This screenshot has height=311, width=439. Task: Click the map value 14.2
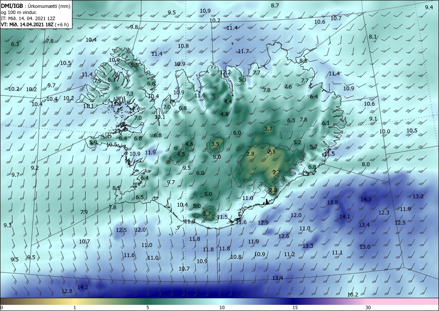(x=83, y=287)
